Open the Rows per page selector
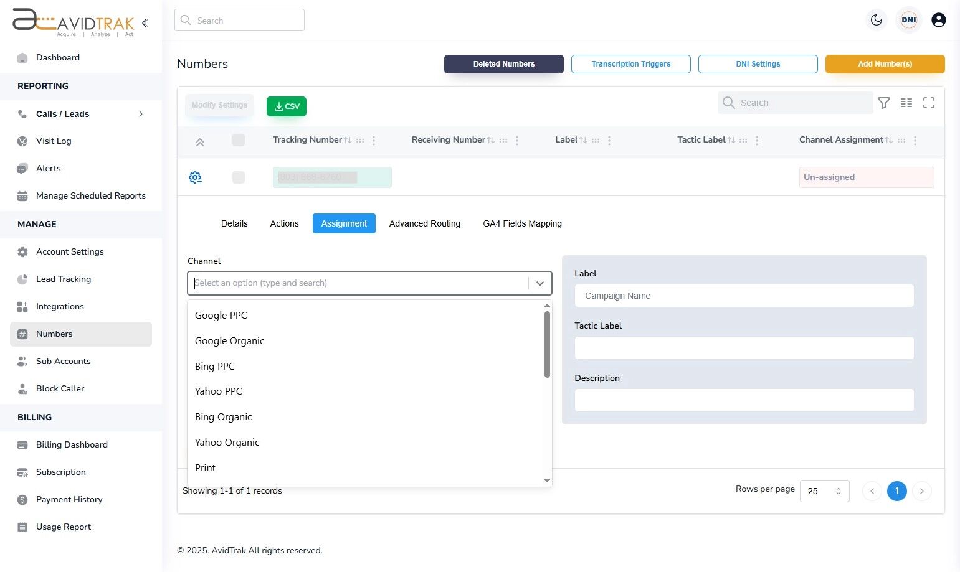Image resolution: width=960 pixels, height=572 pixels. coord(825,491)
